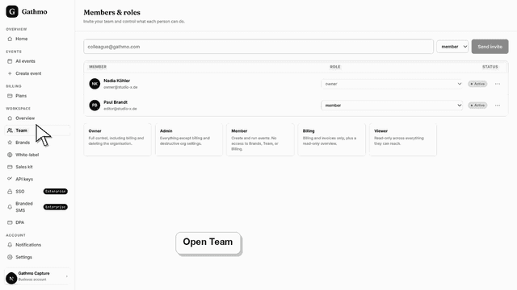Click the workspace Overview icon

point(10,118)
